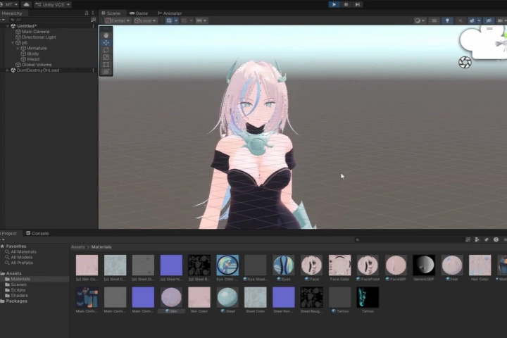Toggle scene effects (skybox, fog) button

(x=472, y=20)
